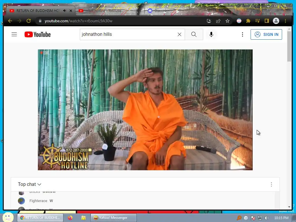Screen dimensions: 296x222
Task: Toggle the Chrome side panel
Action: [x=267, y=21]
